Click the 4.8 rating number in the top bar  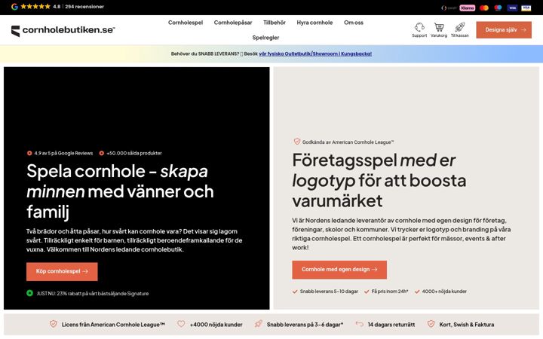[57, 7]
